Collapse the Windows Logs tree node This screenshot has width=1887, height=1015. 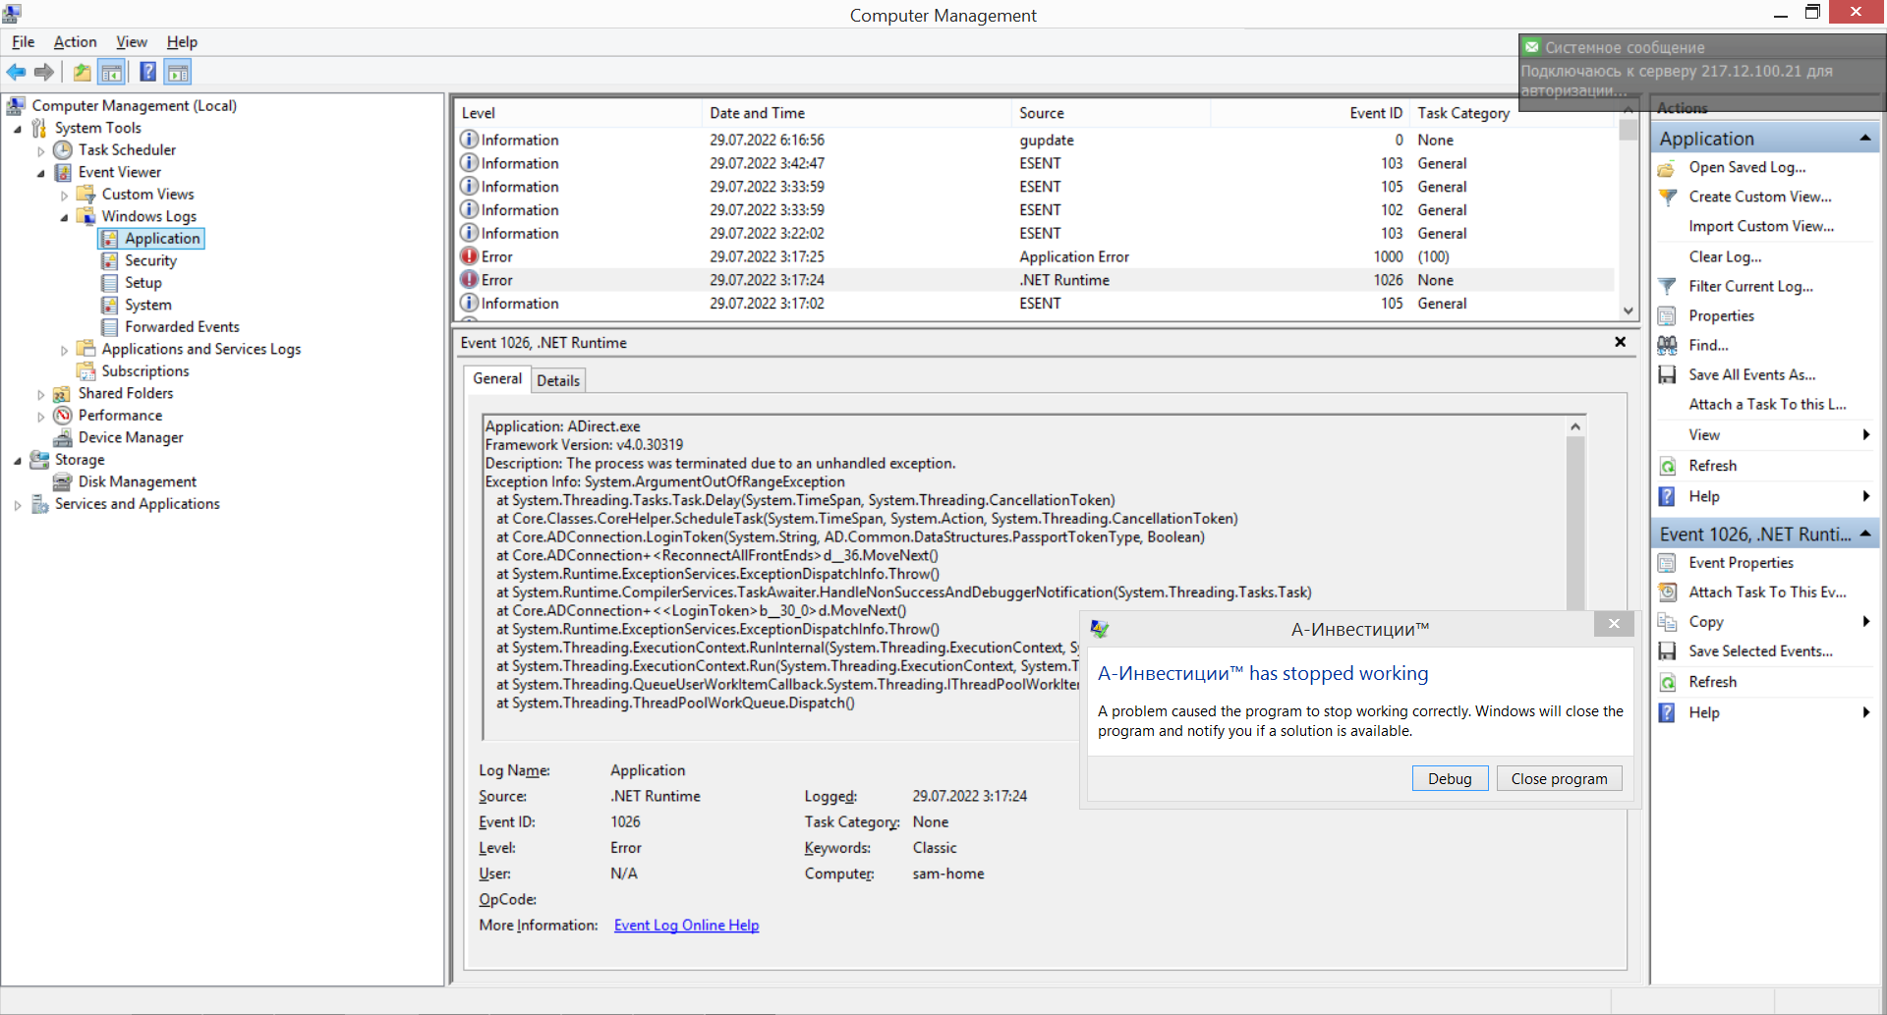pos(64,217)
